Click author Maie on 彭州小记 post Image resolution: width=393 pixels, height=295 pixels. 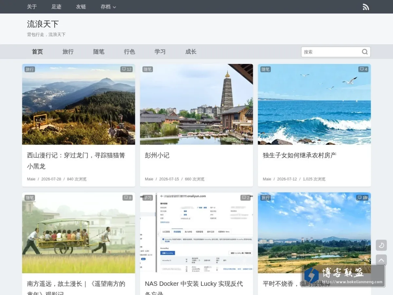coord(149,179)
